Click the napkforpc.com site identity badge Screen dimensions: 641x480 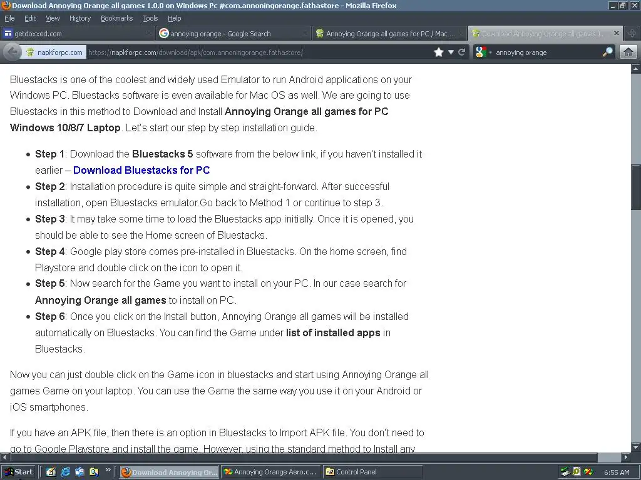pyautogui.click(x=54, y=52)
